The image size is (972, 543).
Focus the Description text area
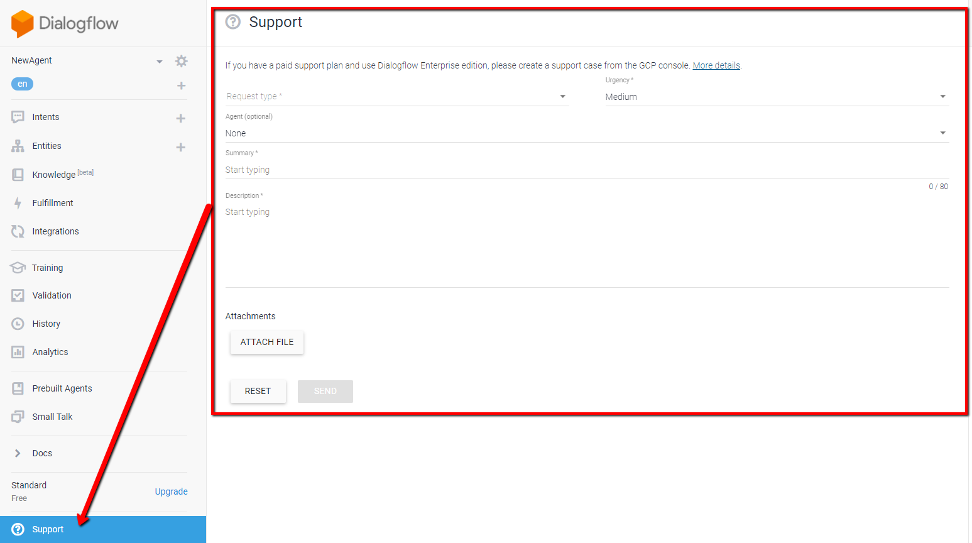pyautogui.click(x=587, y=246)
